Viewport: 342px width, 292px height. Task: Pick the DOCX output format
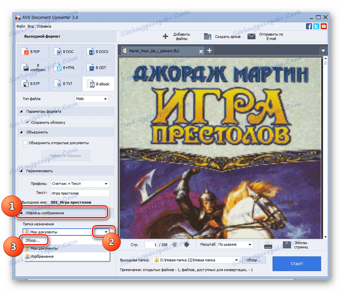point(99,52)
